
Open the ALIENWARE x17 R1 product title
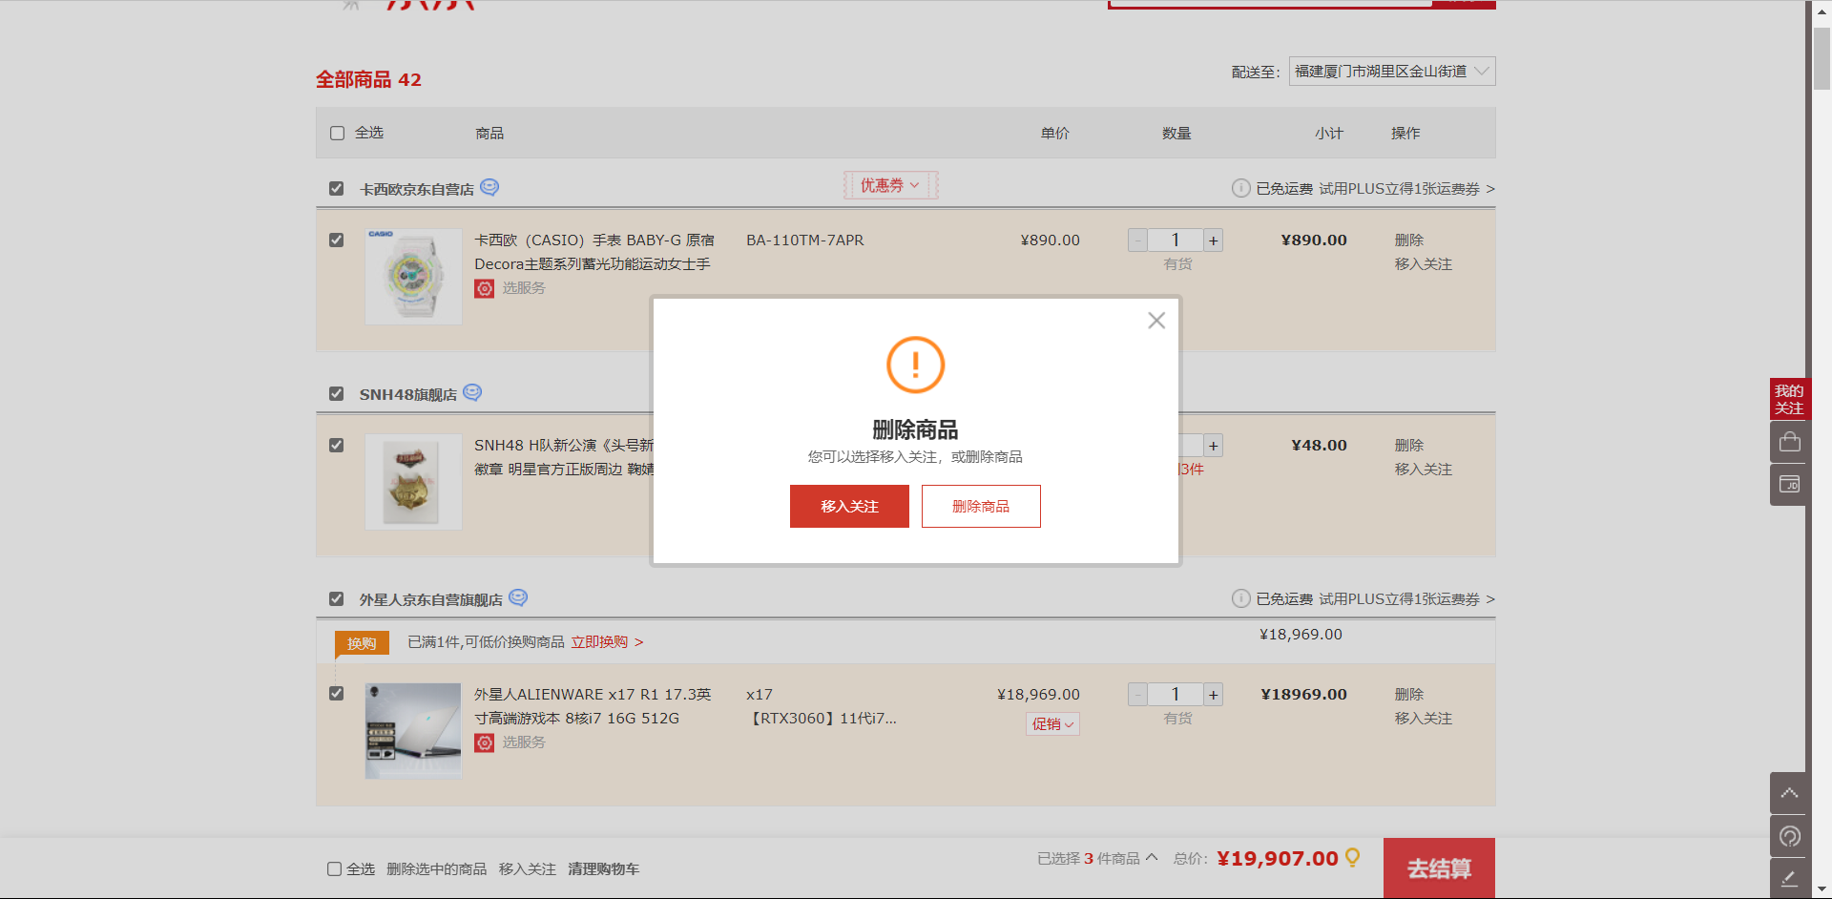click(x=593, y=706)
